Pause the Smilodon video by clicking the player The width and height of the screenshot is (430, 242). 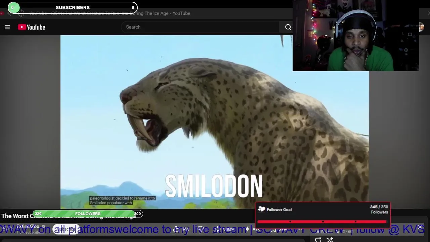coord(214,122)
